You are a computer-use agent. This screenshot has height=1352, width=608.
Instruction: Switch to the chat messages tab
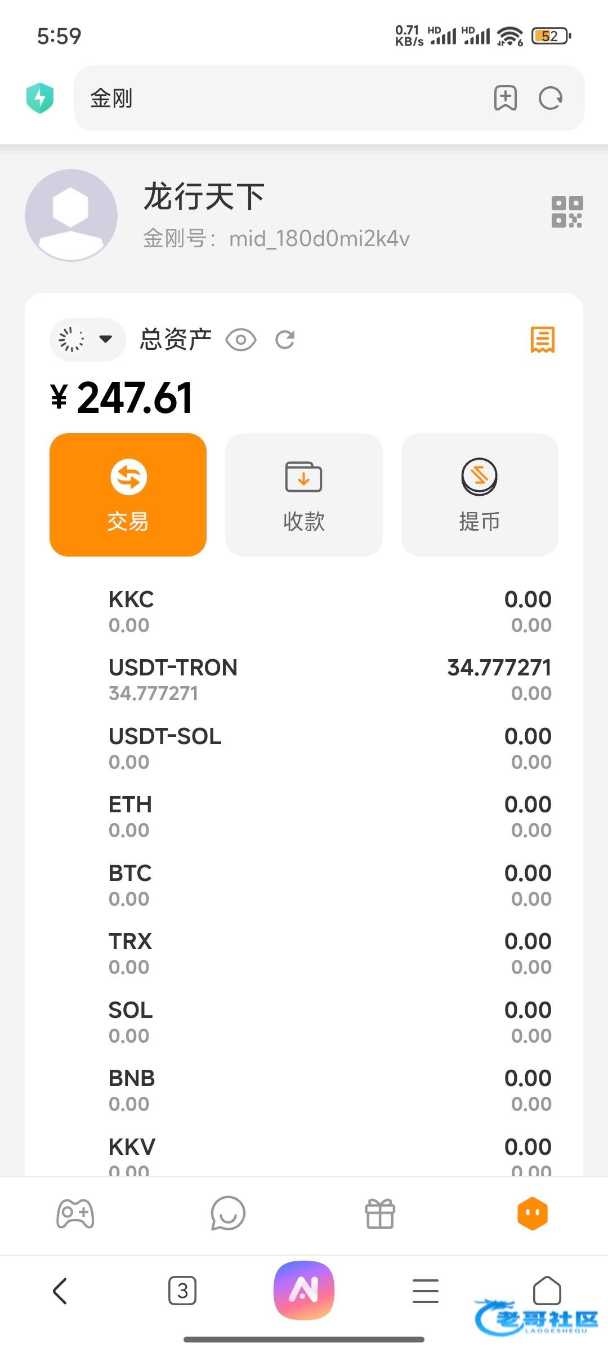click(x=228, y=1214)
